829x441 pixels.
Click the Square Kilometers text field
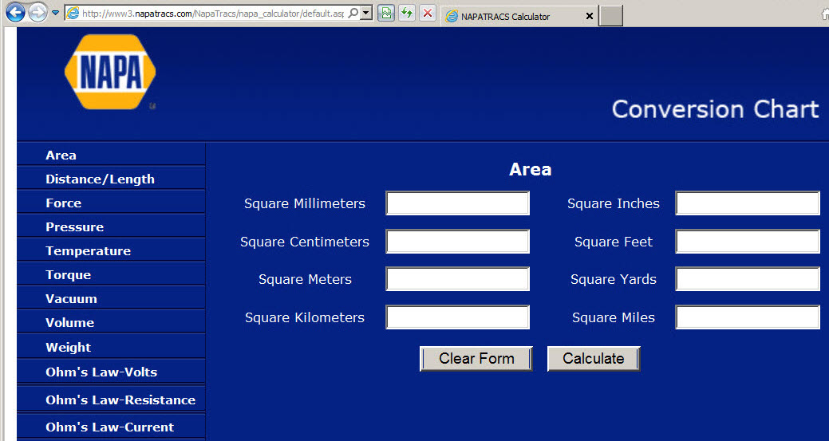click(x=457, y=317)
